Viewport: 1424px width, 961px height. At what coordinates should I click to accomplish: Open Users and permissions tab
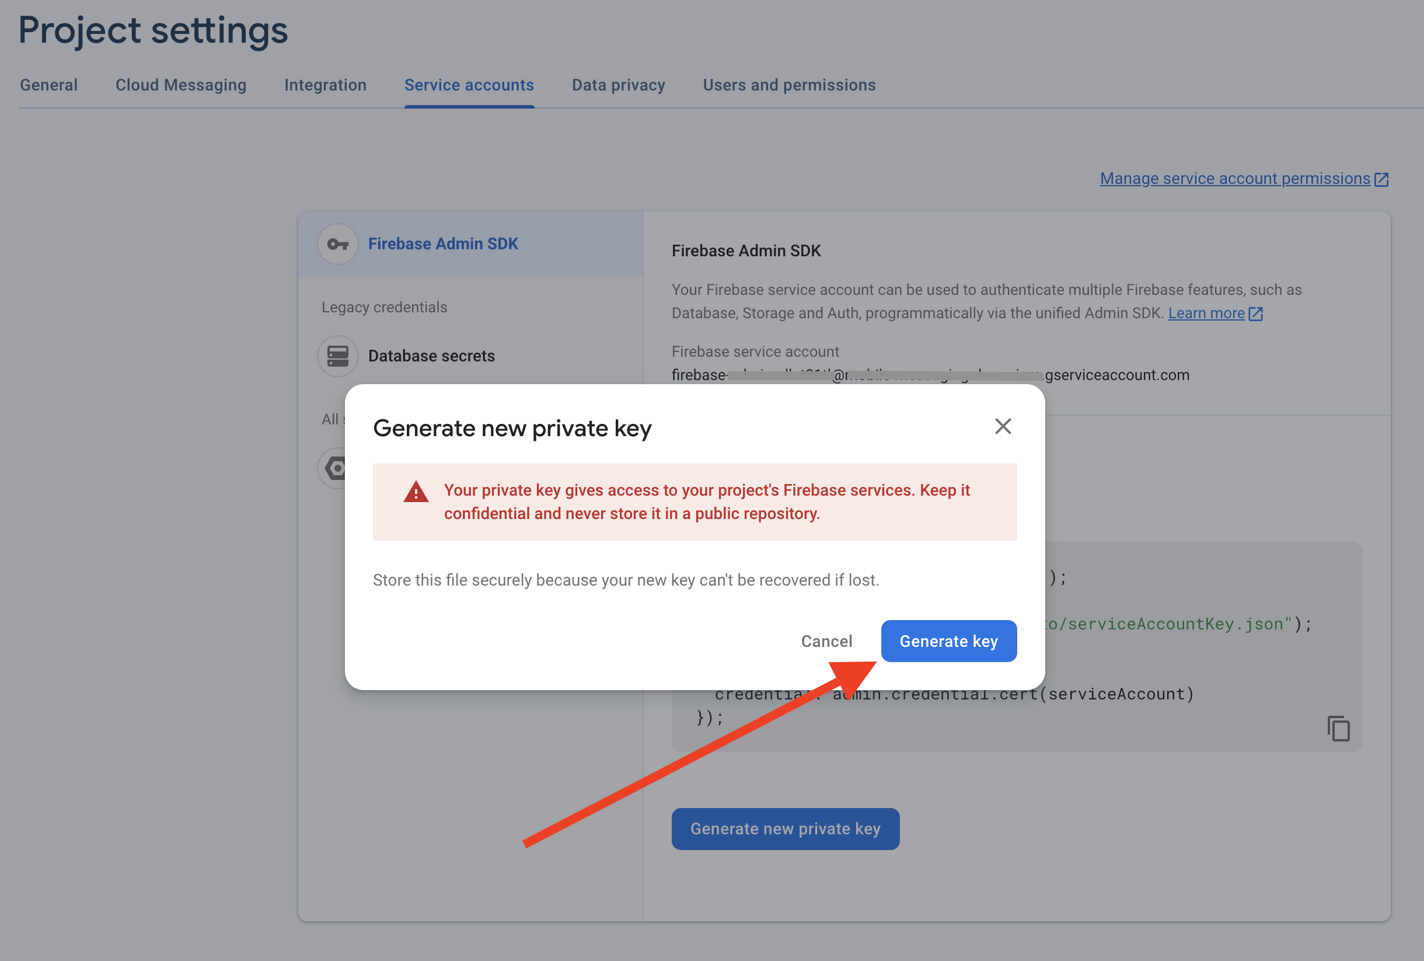tap(790, 85)
